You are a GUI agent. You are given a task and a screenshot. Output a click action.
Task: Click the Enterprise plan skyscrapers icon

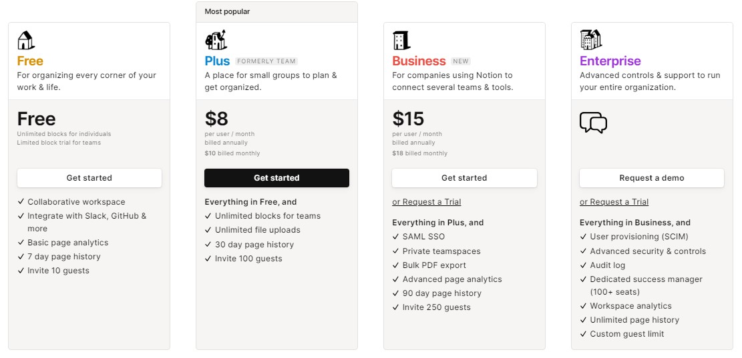[x=590, y=40]
